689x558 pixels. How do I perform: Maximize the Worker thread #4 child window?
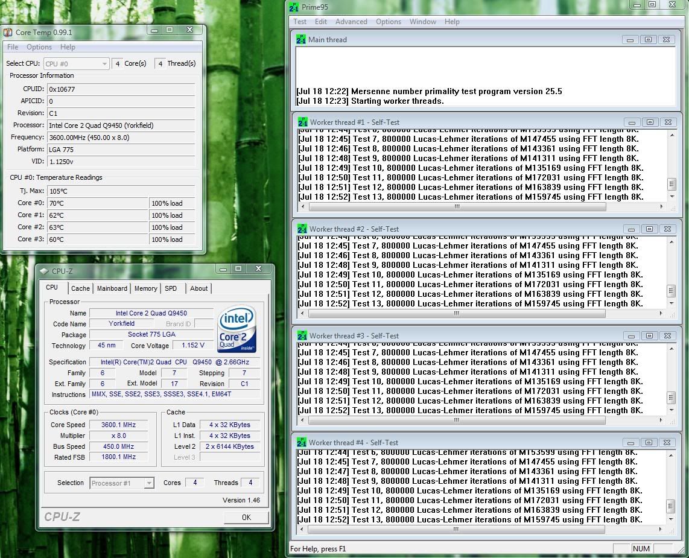[649, 442]
